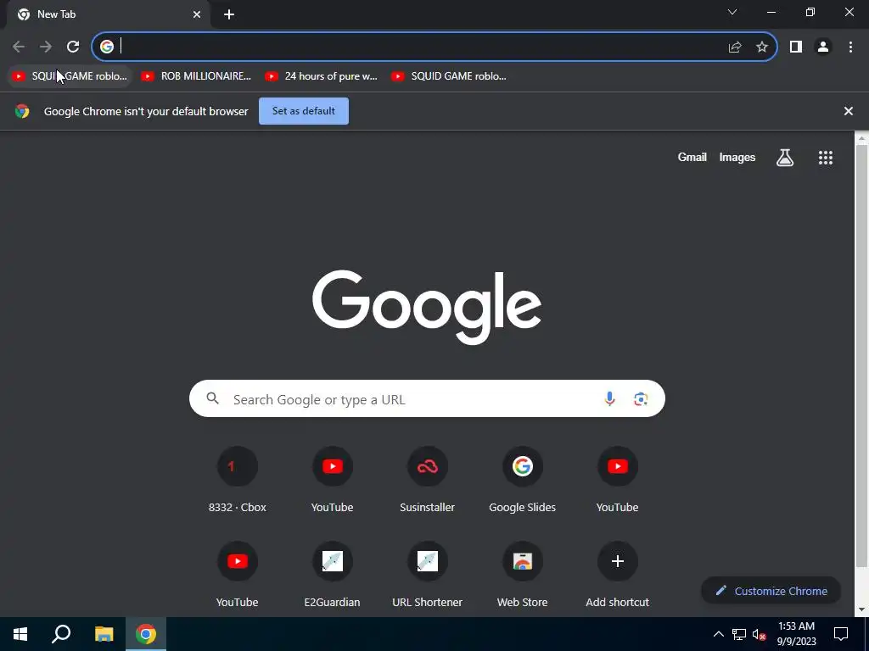Open taskbar search magnifier
869x651 pixels.
(x=61, y=634)
